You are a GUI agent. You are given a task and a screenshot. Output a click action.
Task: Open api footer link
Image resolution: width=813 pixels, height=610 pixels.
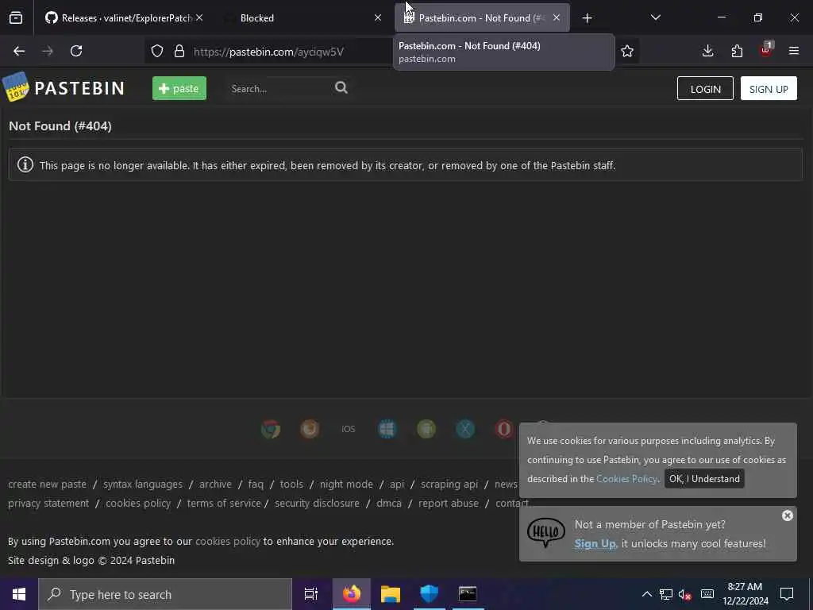[397, 484]
